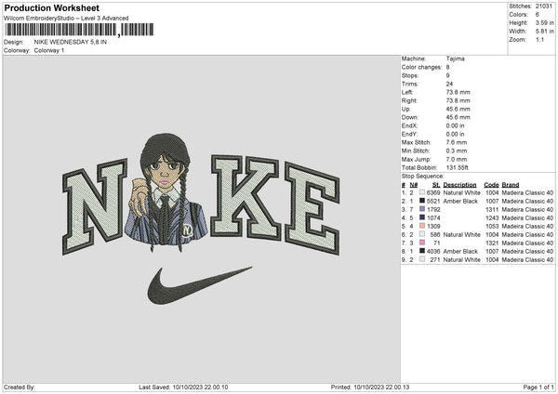Click the Height value '3.59 in'

(544, 22)
